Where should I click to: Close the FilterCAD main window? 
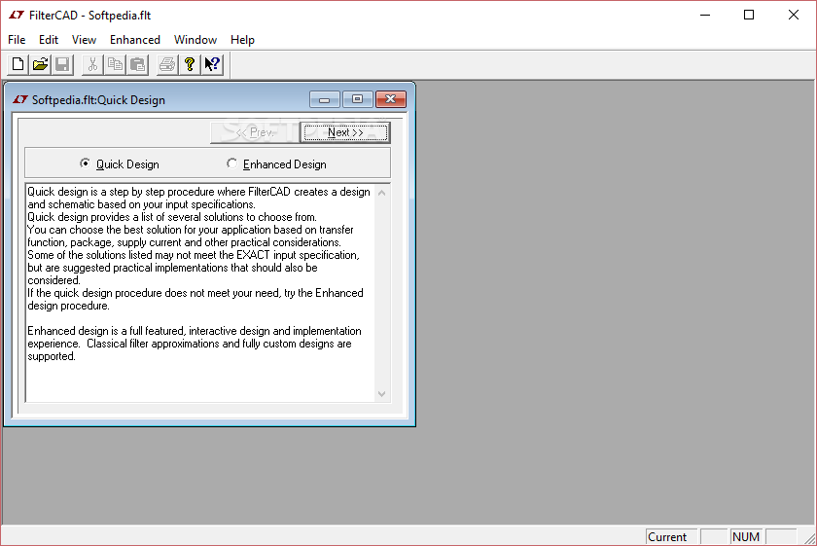793,16
